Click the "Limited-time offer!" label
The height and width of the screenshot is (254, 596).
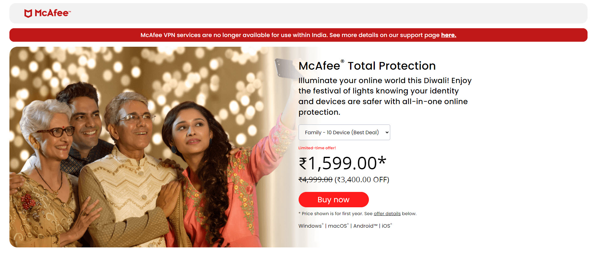click(317, 148)
